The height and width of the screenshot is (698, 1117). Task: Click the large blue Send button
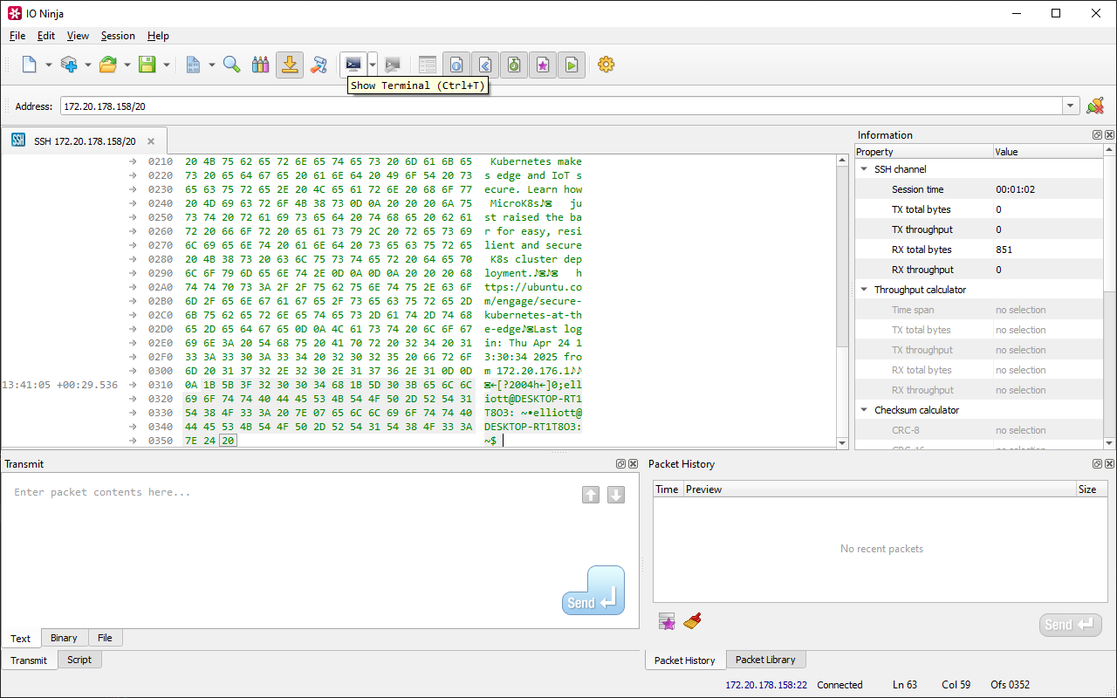593,591
